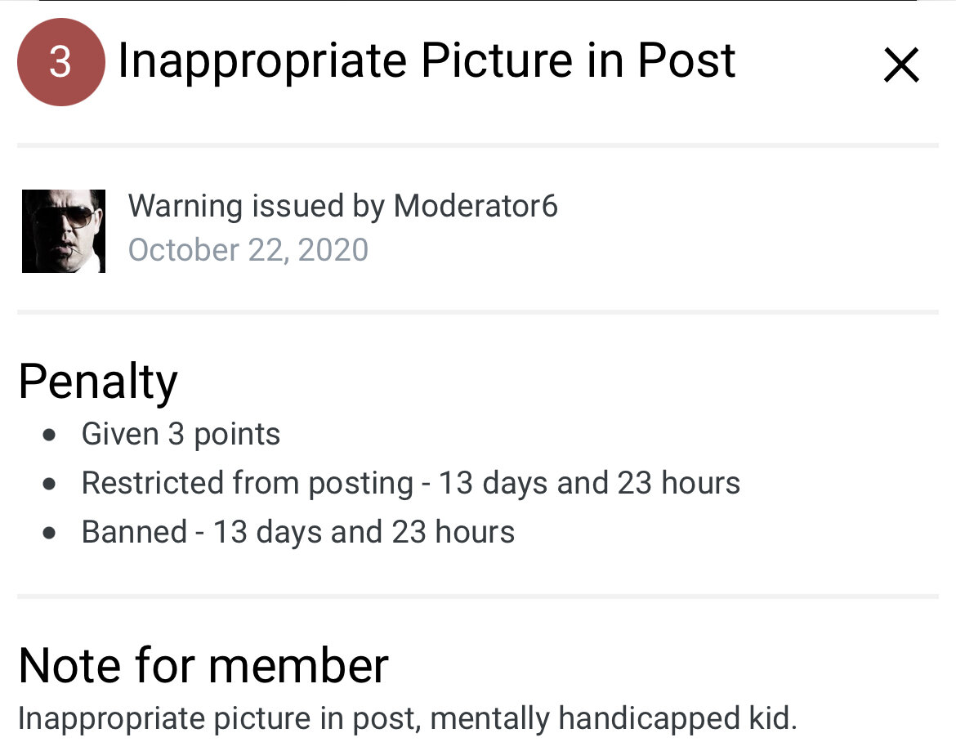Click the Penalty heading
The height and width of the screenshot is (742, 956).
(x=98, y=381)
